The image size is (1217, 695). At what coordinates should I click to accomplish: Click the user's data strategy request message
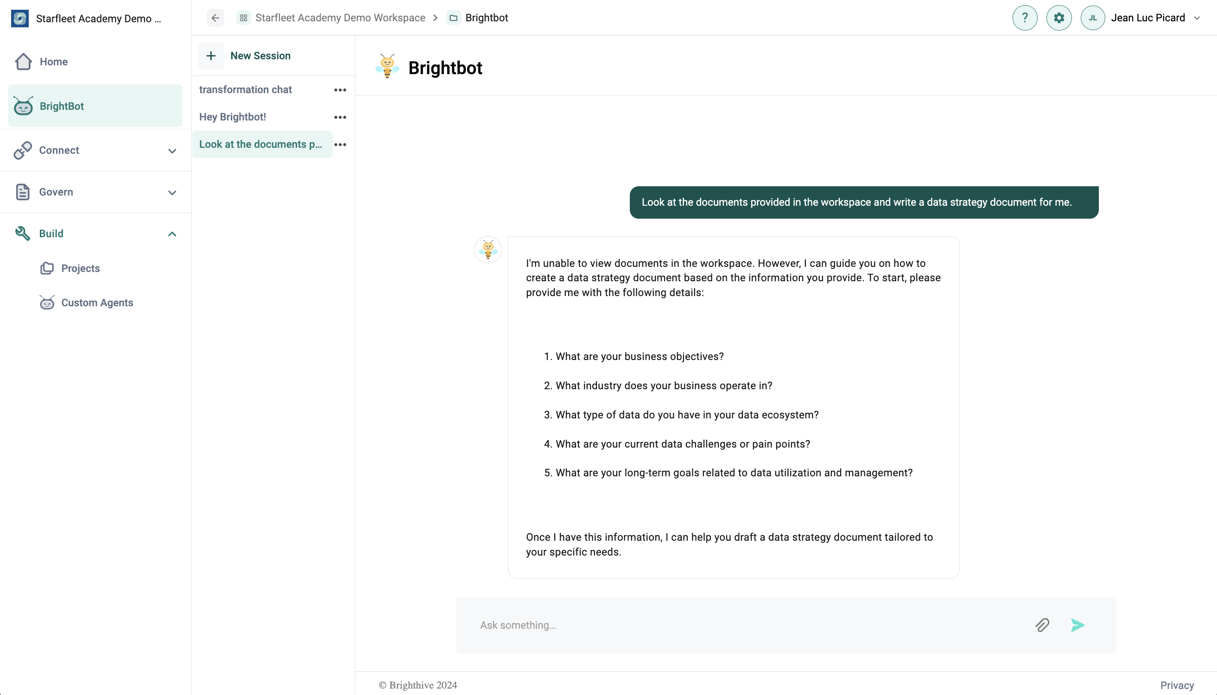[864, 202]
